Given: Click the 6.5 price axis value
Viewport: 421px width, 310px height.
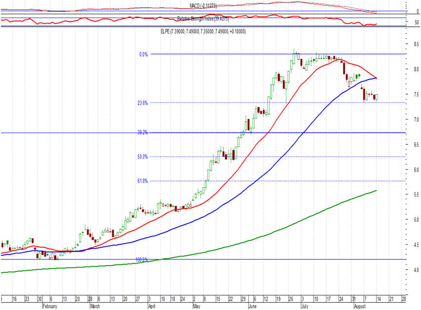Looking at the screenshot, I should click(x=416, y=145).
